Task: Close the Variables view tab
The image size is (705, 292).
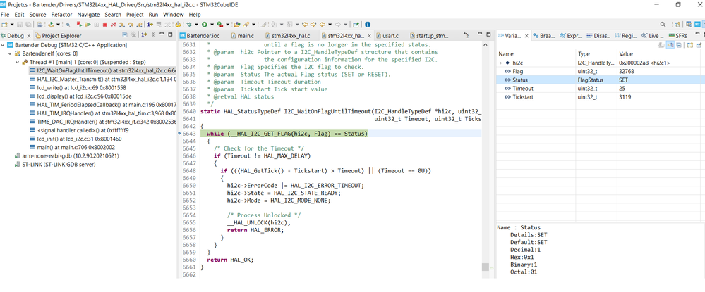Action: click(x=526, y=35)
